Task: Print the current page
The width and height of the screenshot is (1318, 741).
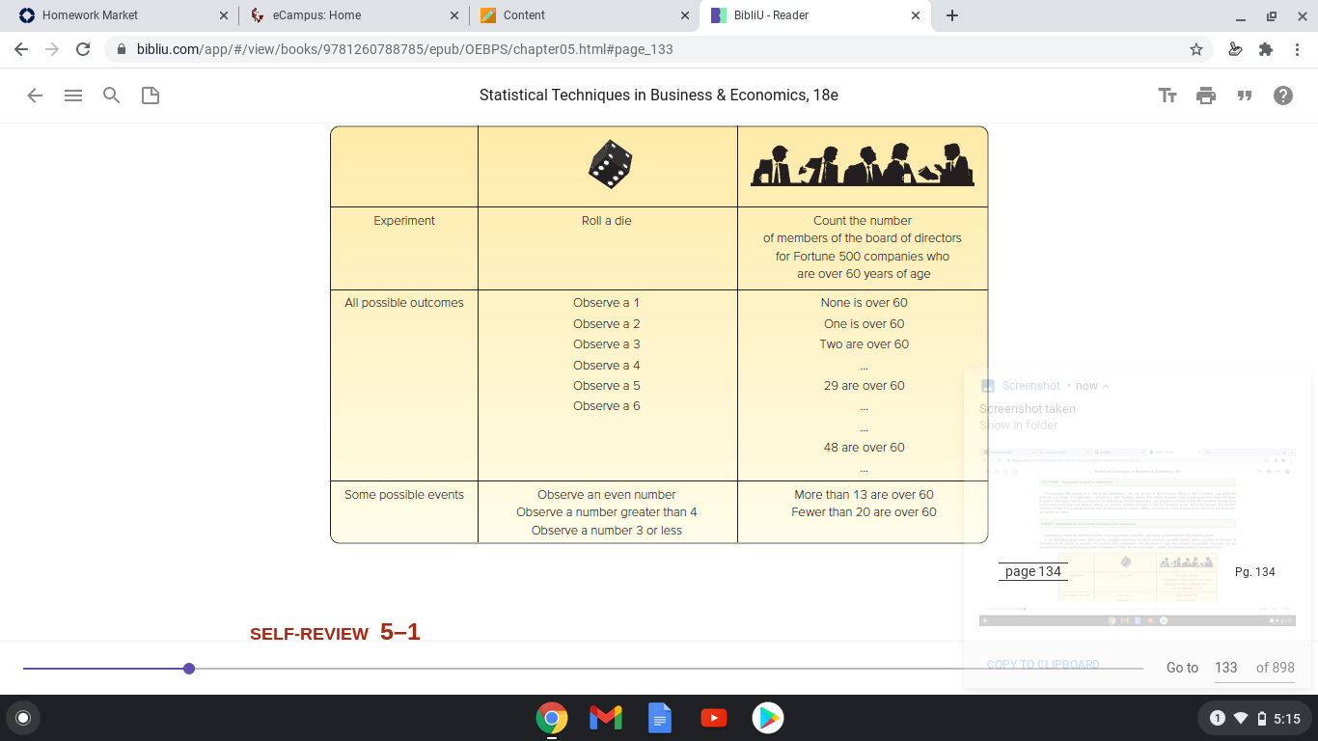Action: coord(1206,96)
